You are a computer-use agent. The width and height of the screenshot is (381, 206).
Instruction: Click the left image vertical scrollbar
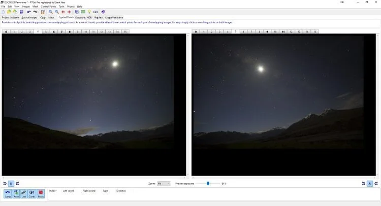pos(187,105)
